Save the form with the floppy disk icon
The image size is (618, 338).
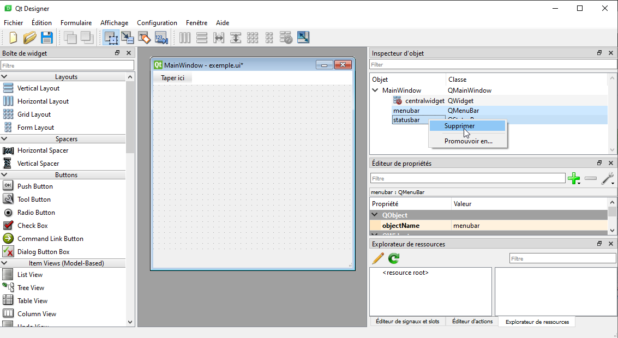[47, 38]
